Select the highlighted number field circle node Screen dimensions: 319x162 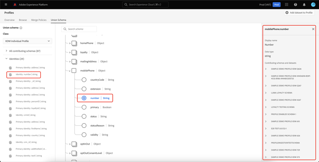84,98
